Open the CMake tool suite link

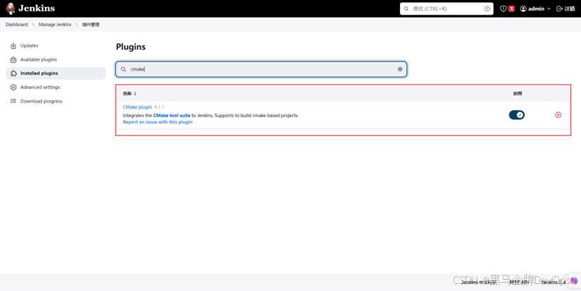pos(171,116)
